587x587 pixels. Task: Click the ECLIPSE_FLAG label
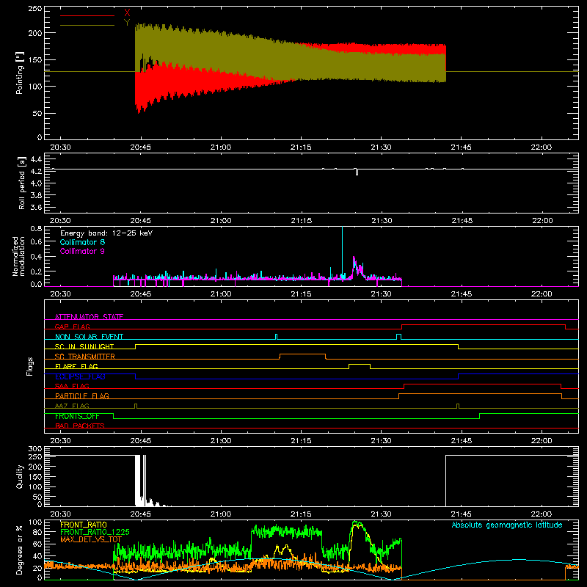pos(80,376)
